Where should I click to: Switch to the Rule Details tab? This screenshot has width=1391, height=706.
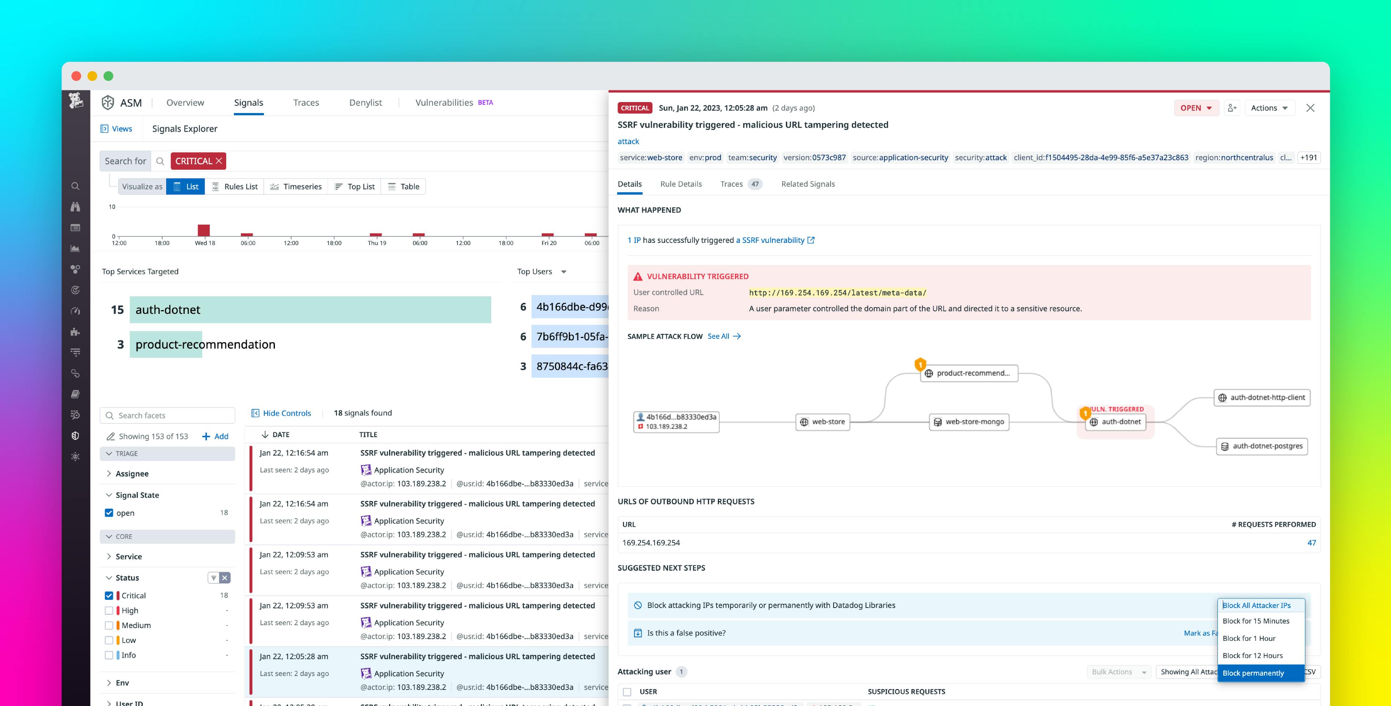[681, 184]
